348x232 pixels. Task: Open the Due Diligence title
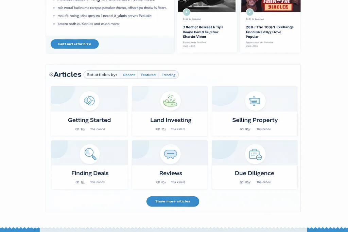click(x=254, y=173)
